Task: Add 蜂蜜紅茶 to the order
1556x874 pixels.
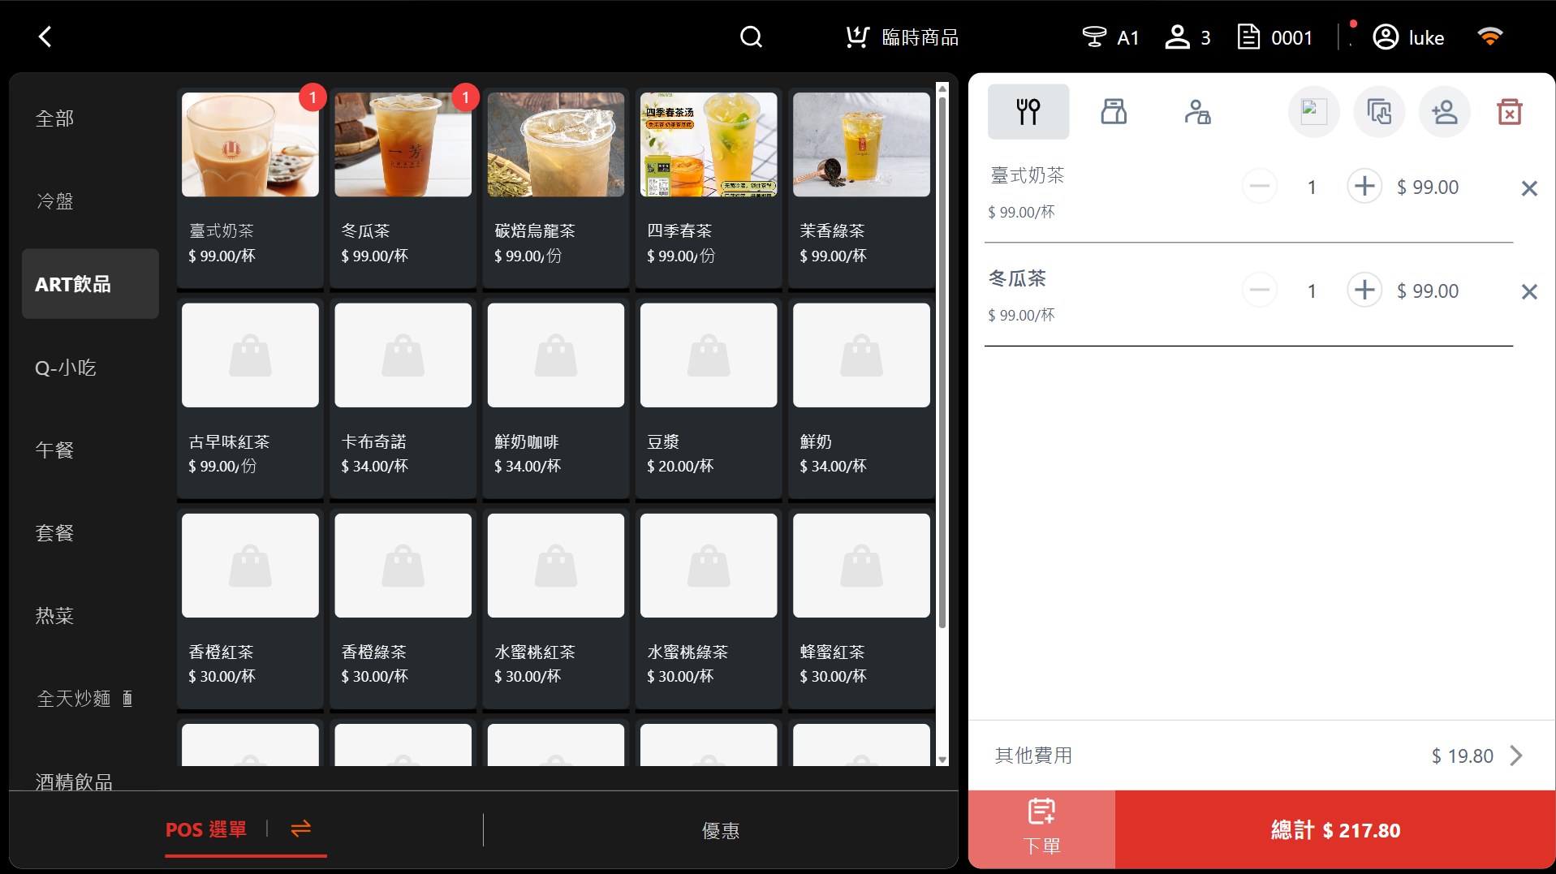Action: (x=861, y=609)
